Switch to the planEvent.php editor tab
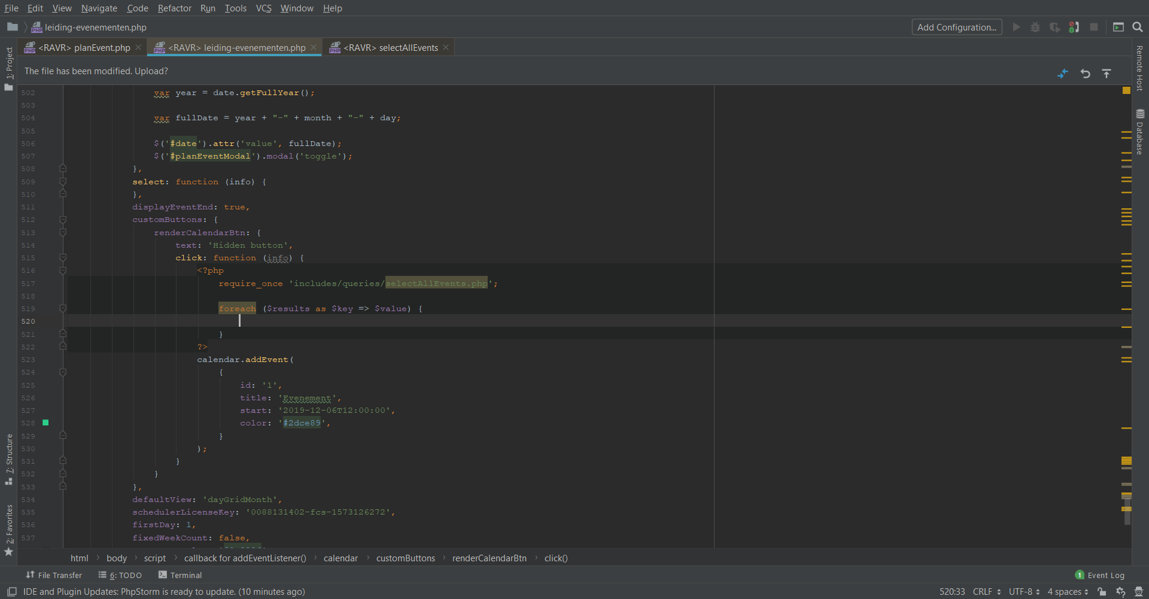This screenshot has height=599, width=1149. pyautogui.click(x=84, y=48)
